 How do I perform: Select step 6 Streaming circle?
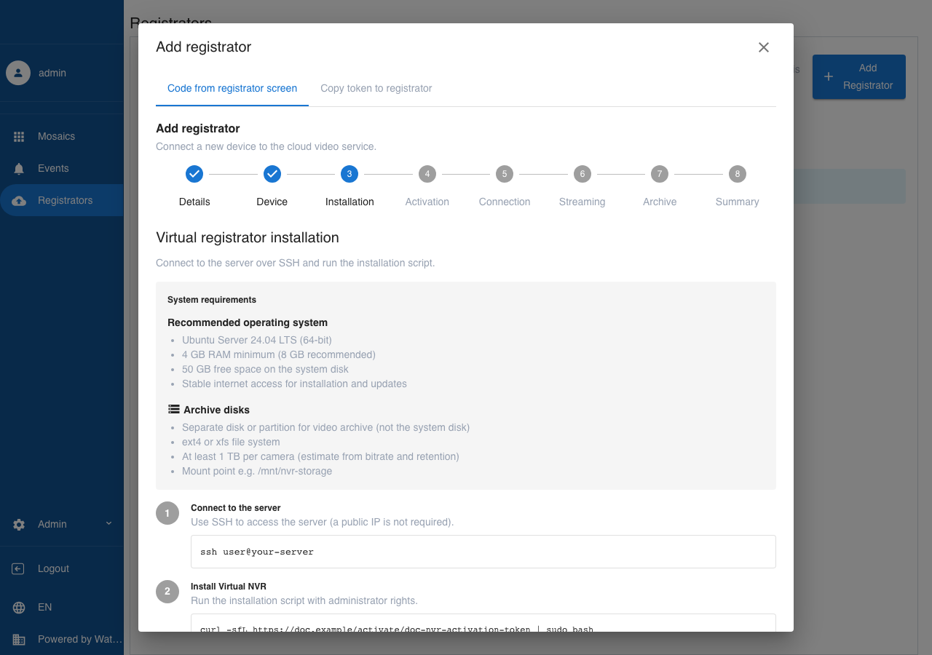582,174
